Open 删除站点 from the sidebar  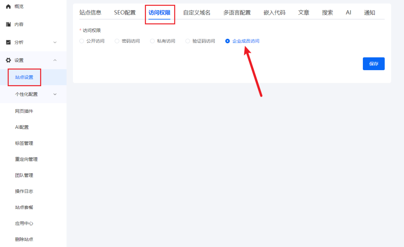[x=24, y=239]
